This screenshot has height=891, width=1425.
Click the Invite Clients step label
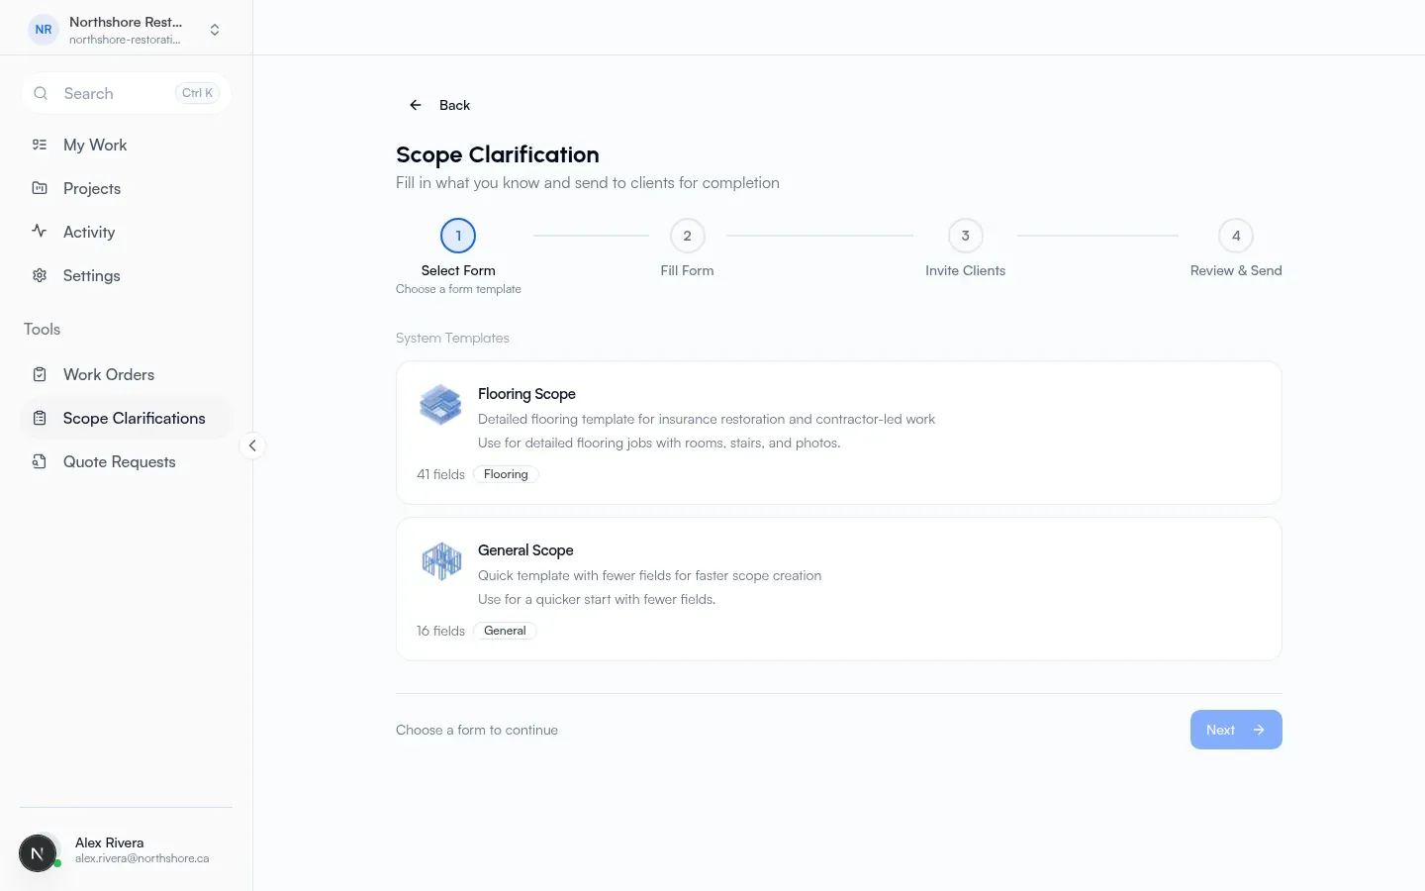point(965,270)
